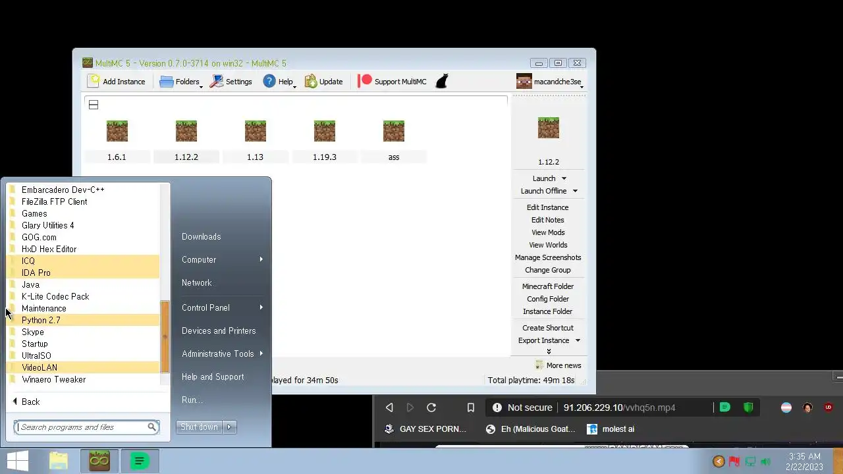The image size is (843, 474).
Task: Open View Worlds
Action: coord(548,245)
